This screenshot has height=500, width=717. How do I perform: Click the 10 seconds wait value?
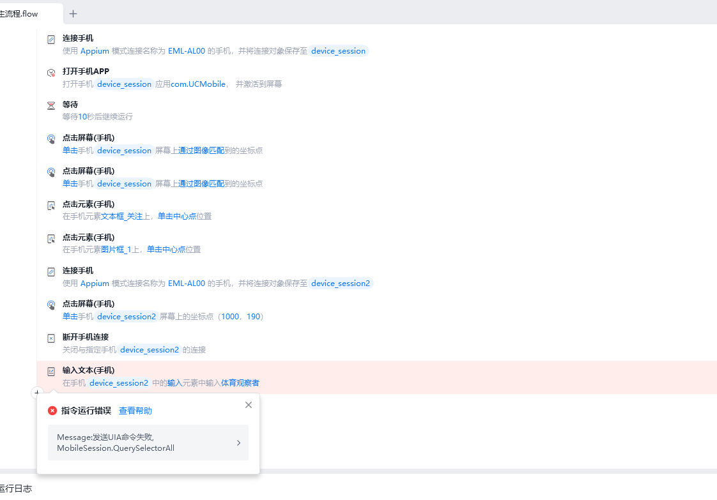point(82,117)
